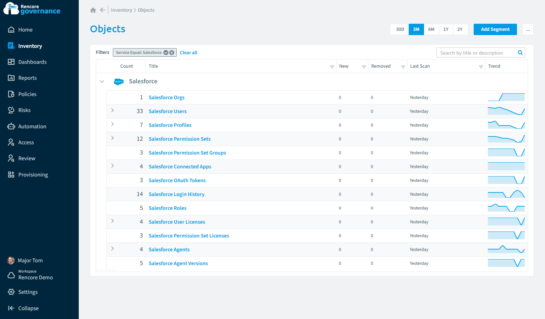Screen dimensions: 545x319
Task: Open the Last Scan column filter icon
Action: pyautogui.click(x=481, y=67)
